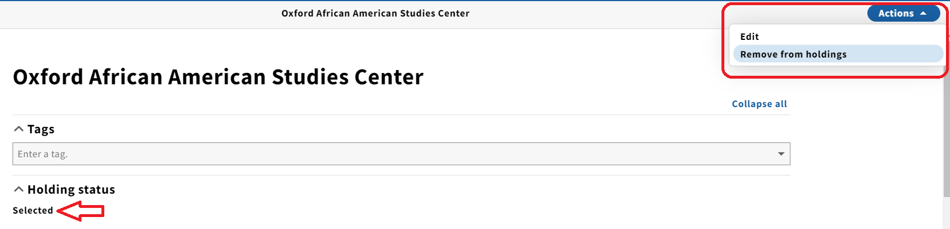This screenshot has height=229, width=950.
Task: Focus the Enter a tag field
Action: [401, 154]
